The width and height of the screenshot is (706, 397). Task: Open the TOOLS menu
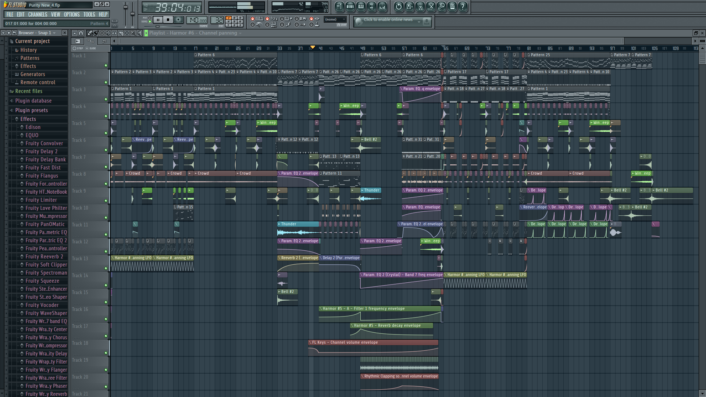click(89, 14)
